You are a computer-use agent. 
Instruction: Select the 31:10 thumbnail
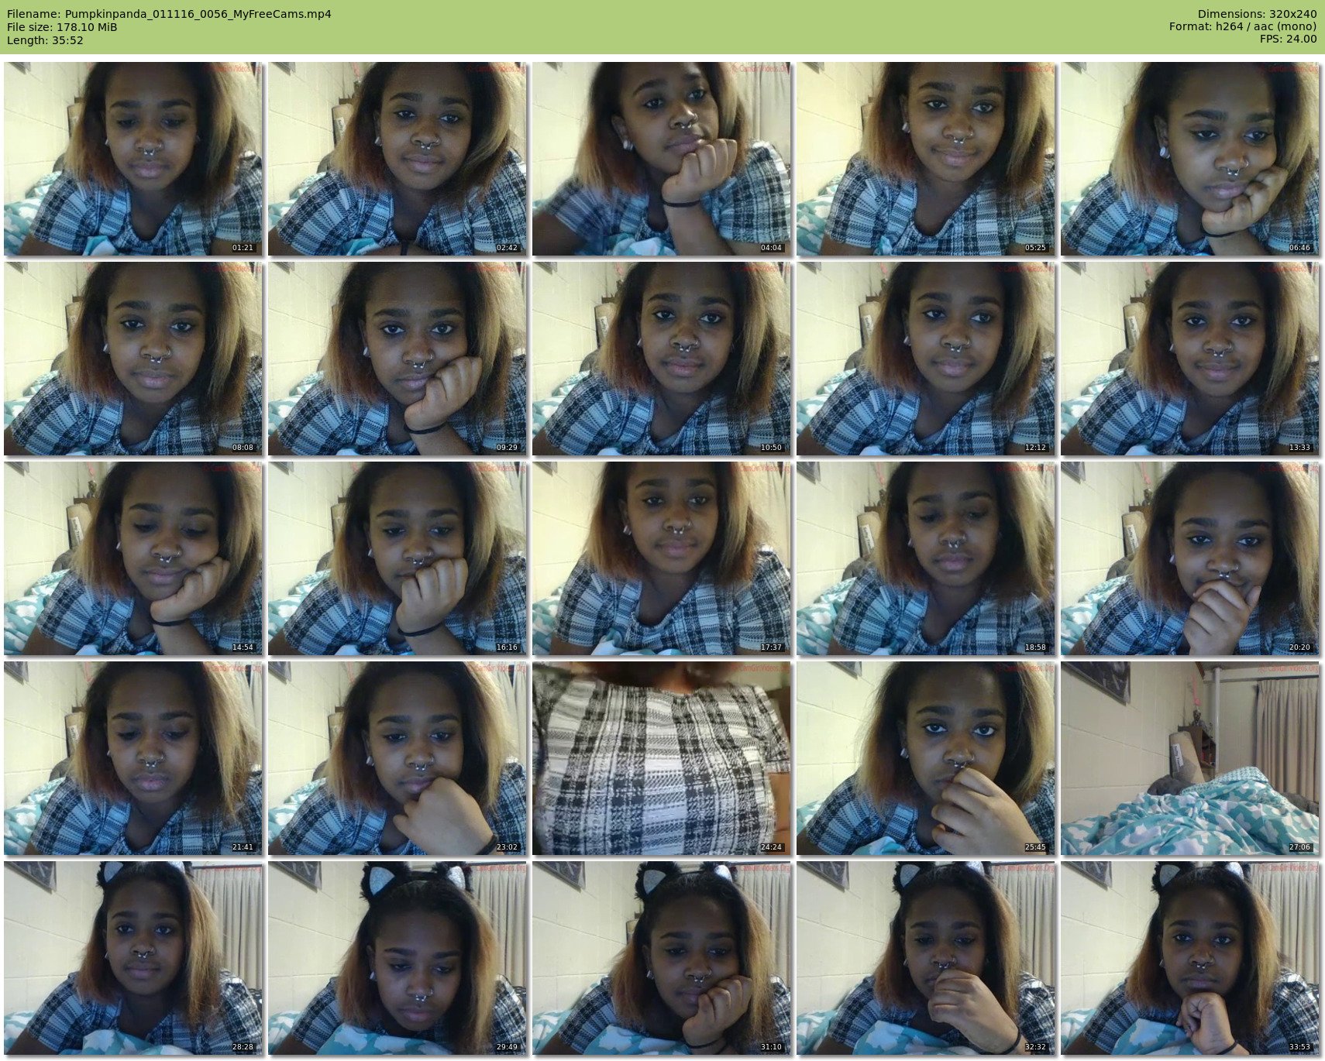pyautogui.click(x=662, y=958)
